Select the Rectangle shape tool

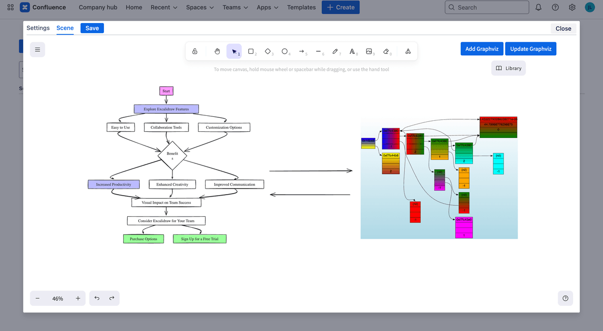click(251, 51)
